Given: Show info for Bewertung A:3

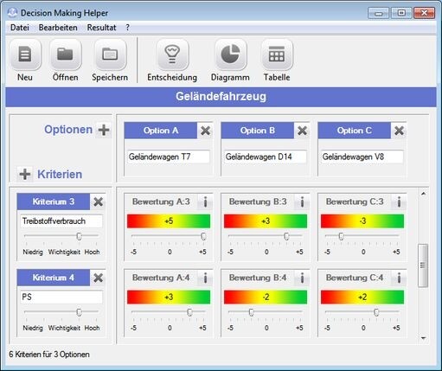Looking at the screenshot, I should [205, 201].
